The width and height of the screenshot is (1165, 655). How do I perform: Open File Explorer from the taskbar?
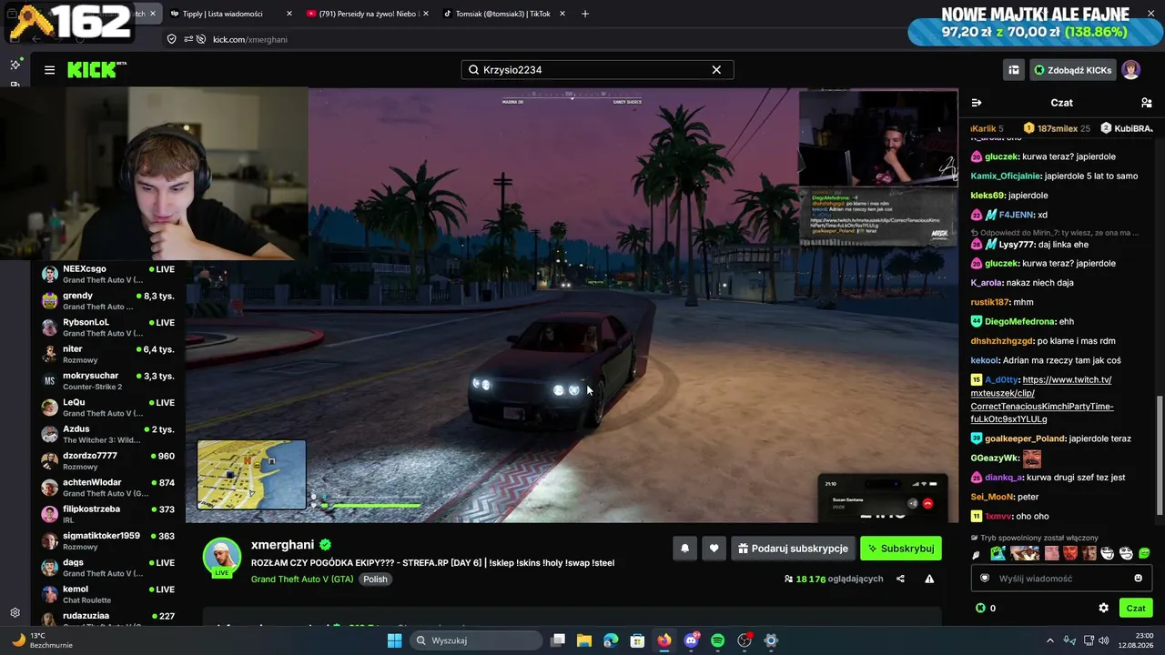click(584, 640)
